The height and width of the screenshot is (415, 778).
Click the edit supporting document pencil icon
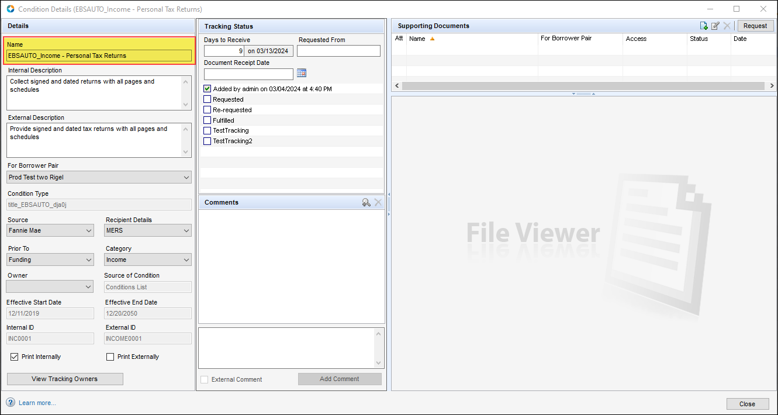coord(715,26)
